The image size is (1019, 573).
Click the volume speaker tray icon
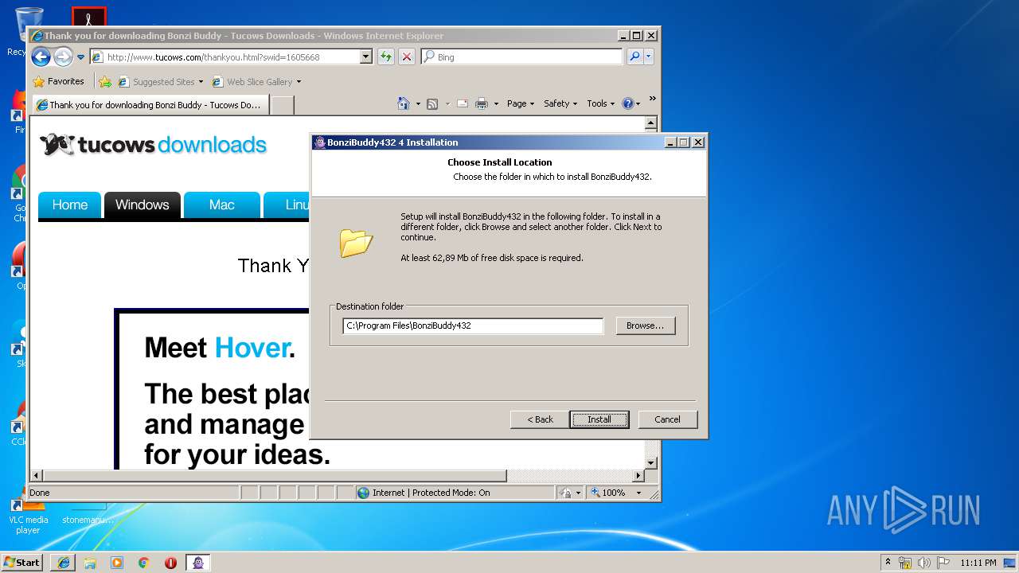tap(923, 563)
